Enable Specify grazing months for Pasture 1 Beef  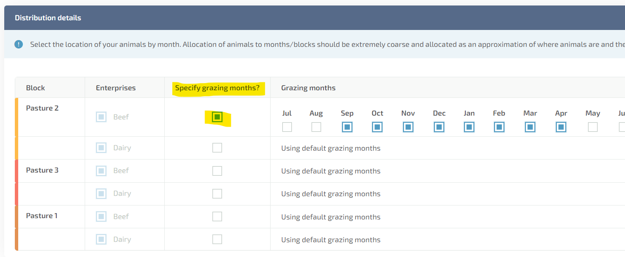pyautogui.click(x=217, y=216)
